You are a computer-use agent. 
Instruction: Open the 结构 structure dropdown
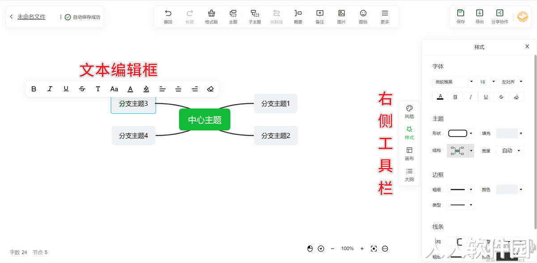pyautogui.click(x=460, y=151)
